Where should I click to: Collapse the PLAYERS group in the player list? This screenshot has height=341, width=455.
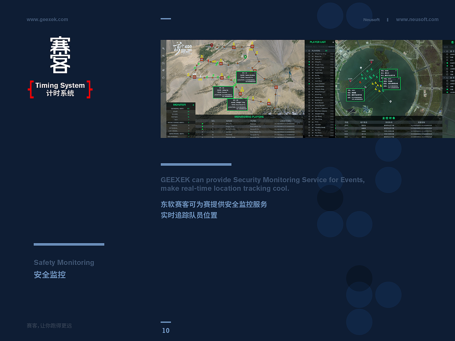pos(306,51)
